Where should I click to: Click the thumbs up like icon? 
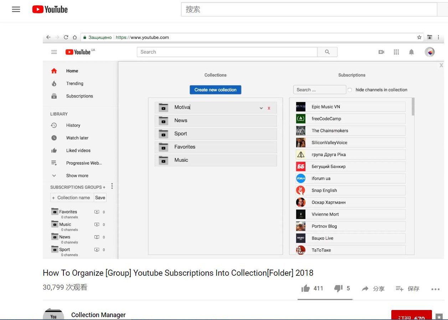(305, 289)
